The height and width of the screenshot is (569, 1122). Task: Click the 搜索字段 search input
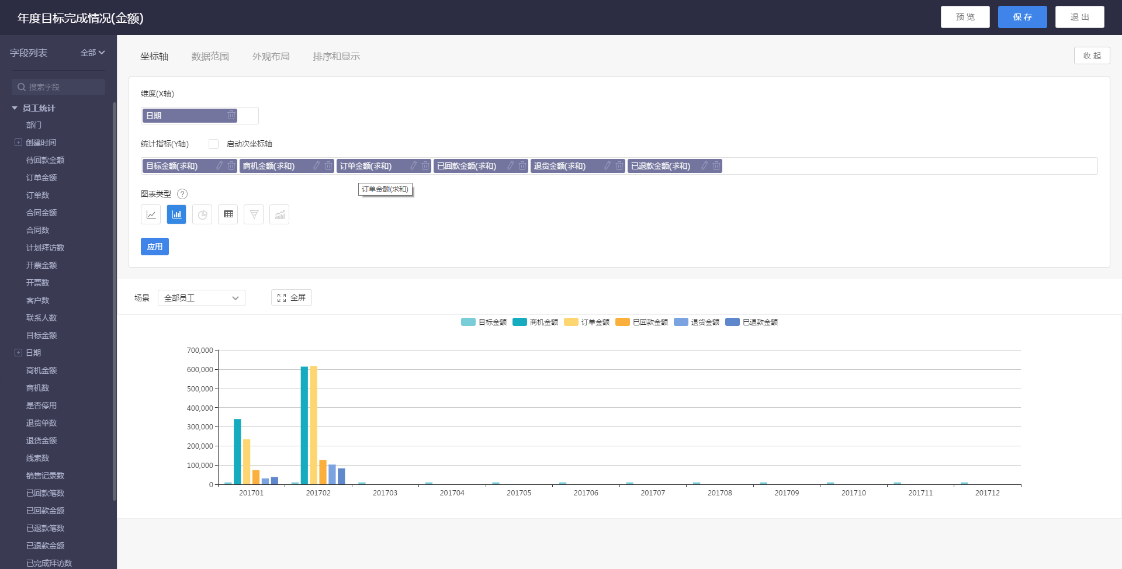point(58,87)
